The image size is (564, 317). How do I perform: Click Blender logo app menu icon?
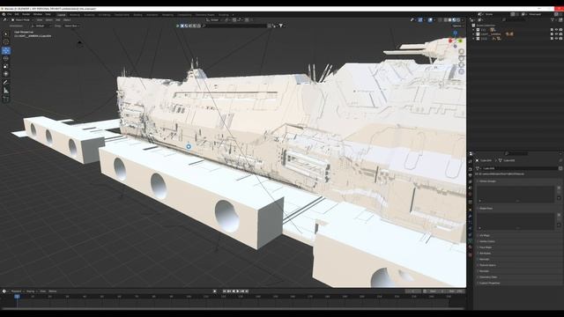(4, 14)
